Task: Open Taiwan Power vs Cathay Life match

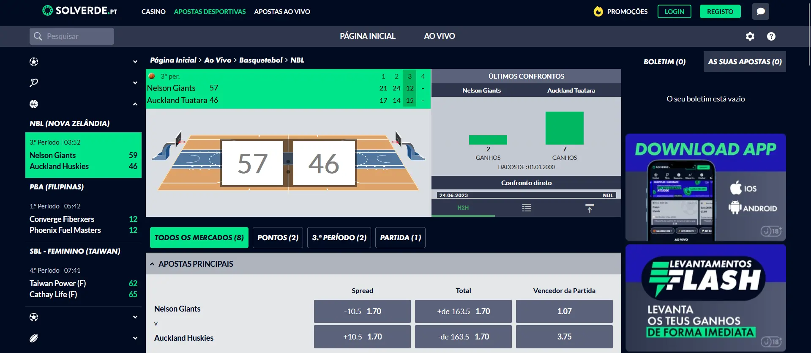Action: (x=83, y=283)
